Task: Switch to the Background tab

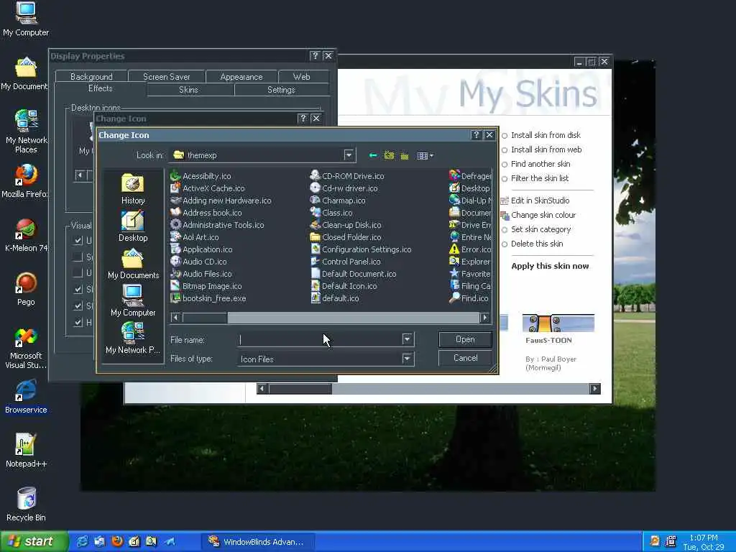Action: click(x=91, y=76)
